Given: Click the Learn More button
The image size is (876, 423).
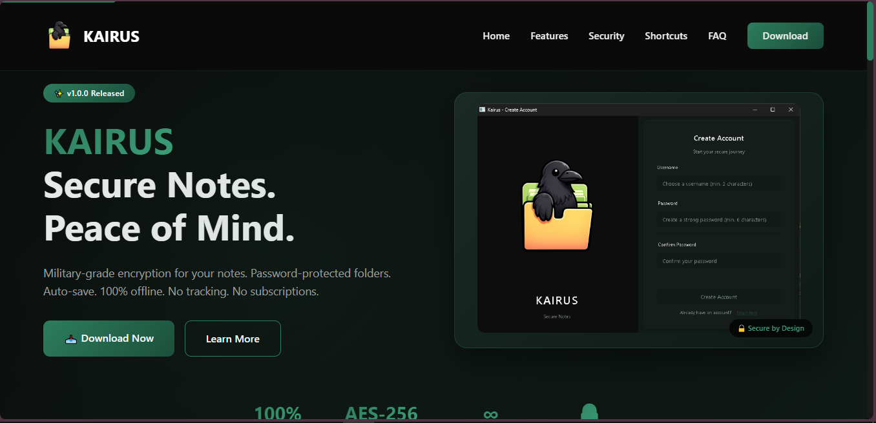Looking at the screenshot, I should point(233,339).
